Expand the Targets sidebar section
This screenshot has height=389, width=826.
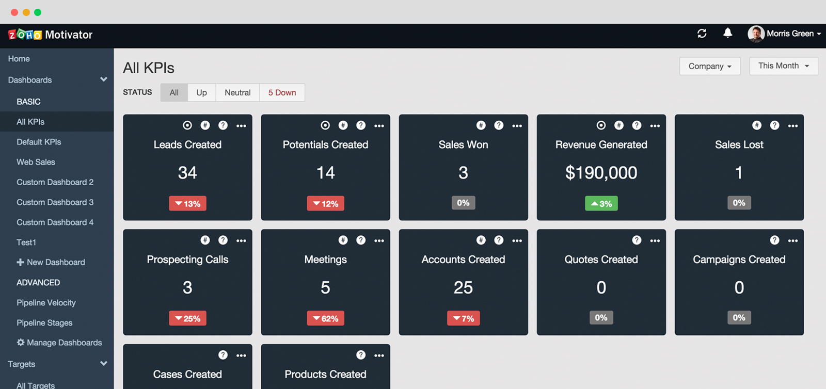pyautogui.click(x=104, y=364)
